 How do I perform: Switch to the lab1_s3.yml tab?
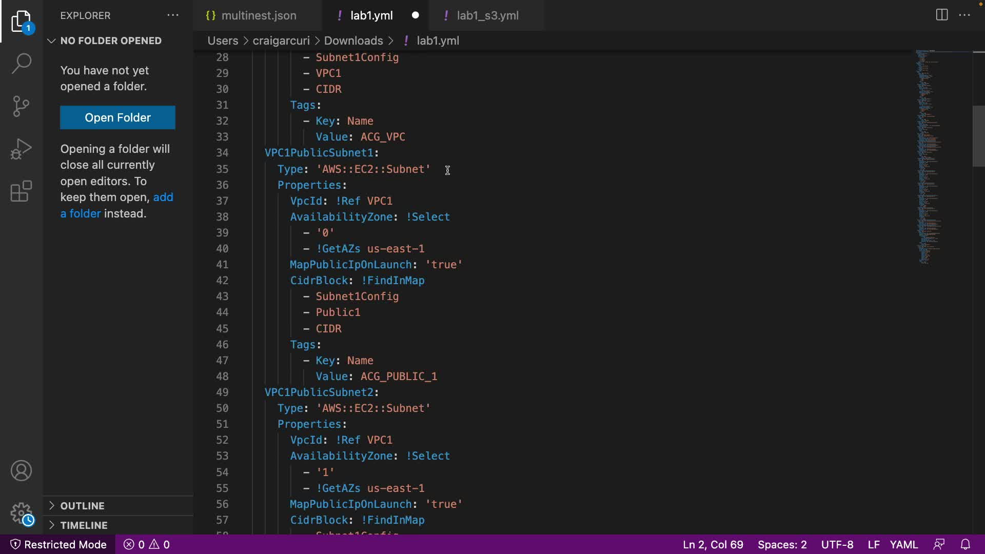point(487,15)
